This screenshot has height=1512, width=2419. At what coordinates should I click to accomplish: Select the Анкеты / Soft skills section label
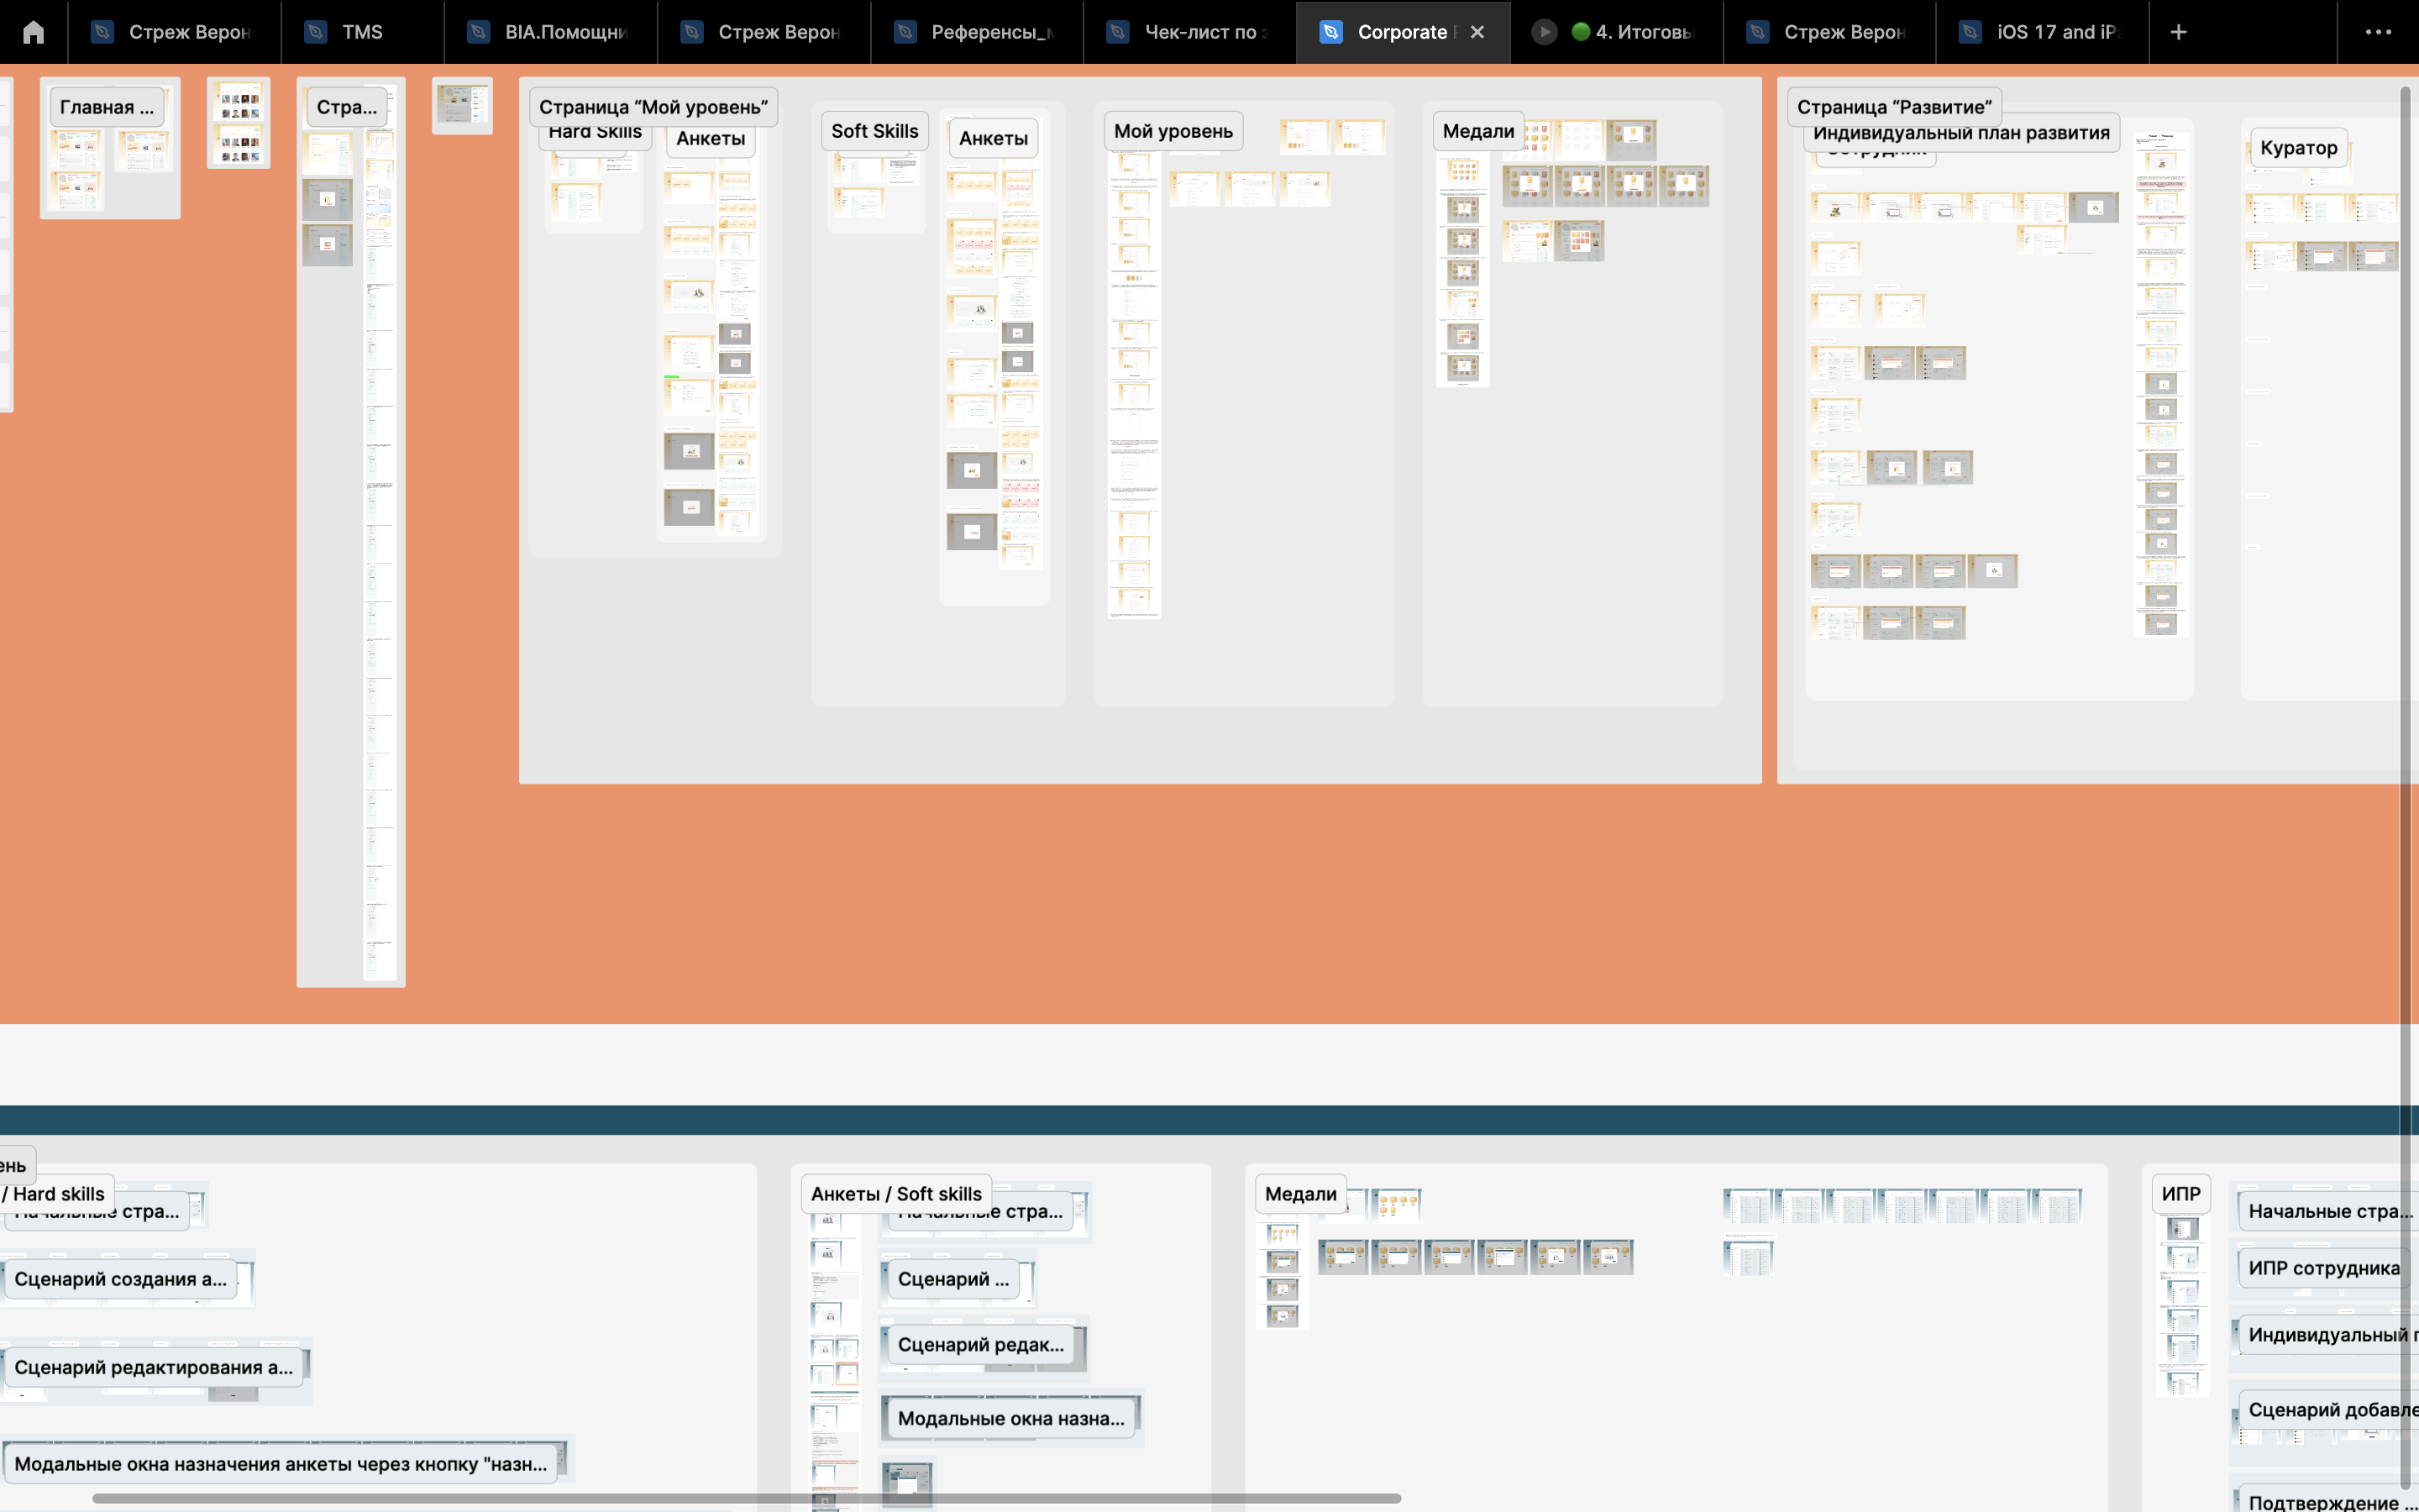pos(895,1193)
